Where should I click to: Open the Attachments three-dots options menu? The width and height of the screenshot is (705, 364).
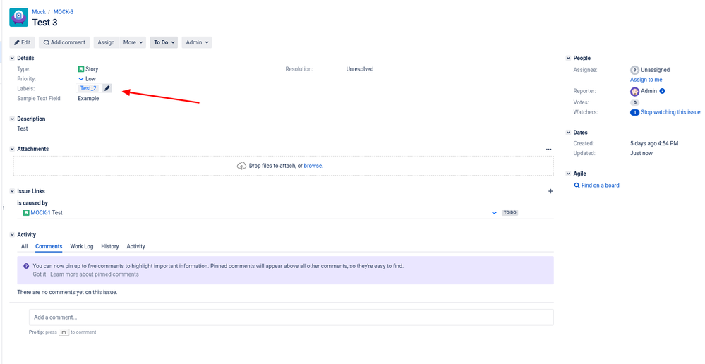[548, 149]
